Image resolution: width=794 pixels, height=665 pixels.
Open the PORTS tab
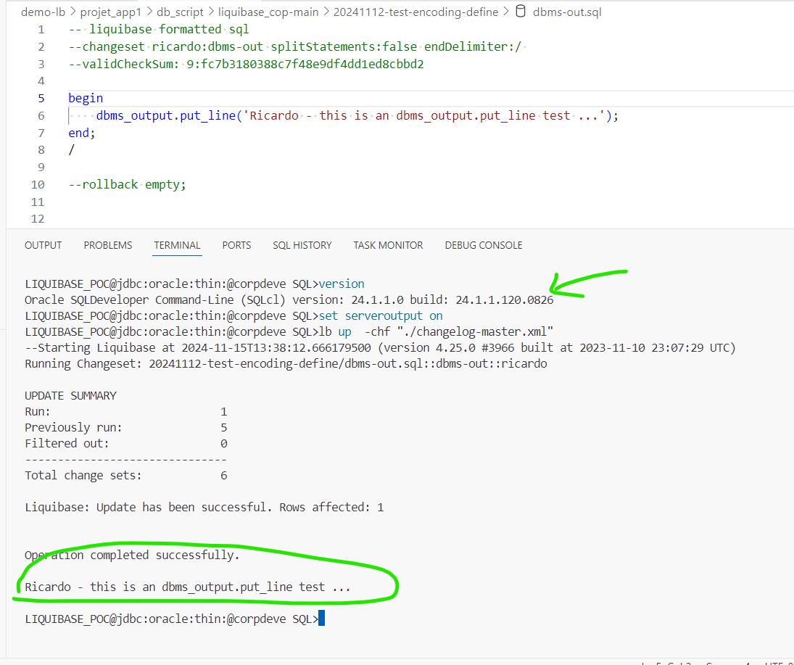(236, 245)
